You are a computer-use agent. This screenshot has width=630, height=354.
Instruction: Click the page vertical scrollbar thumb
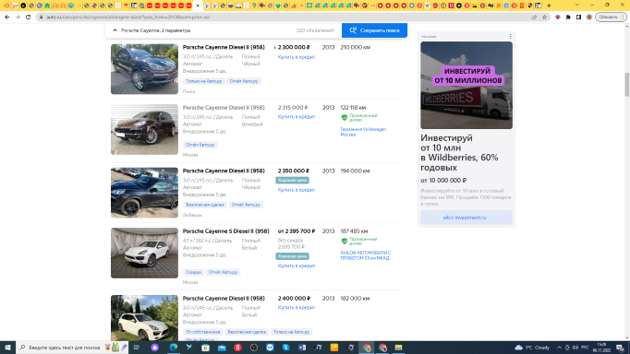[x=627, y=85]
